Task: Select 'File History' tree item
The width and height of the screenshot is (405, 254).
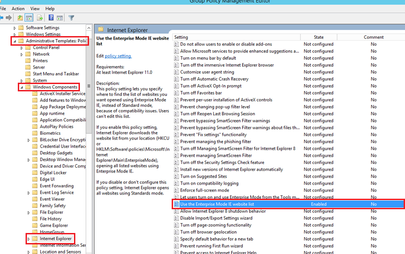Action: (51, 219)
